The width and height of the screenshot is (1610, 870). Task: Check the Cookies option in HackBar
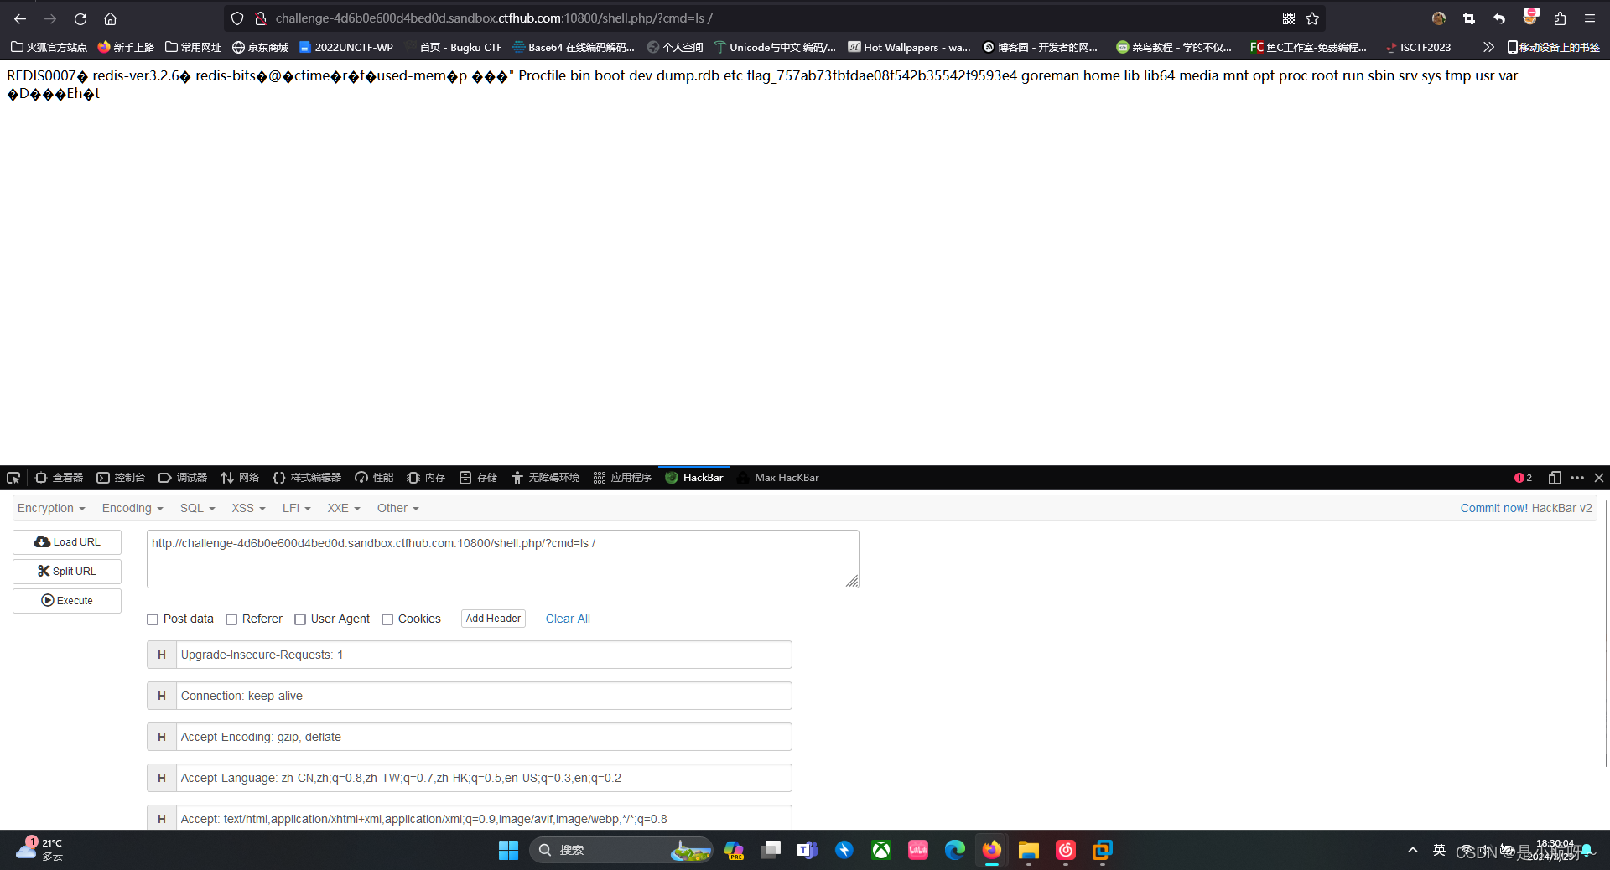pyautogui.click(x=387, y=619)
